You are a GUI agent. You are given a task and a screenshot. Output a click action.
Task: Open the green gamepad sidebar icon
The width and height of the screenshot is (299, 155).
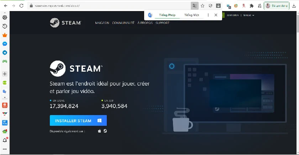(5, 61)
